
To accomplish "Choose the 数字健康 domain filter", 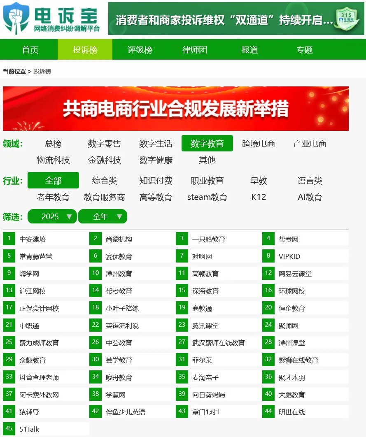I will (x=156, y=160).
